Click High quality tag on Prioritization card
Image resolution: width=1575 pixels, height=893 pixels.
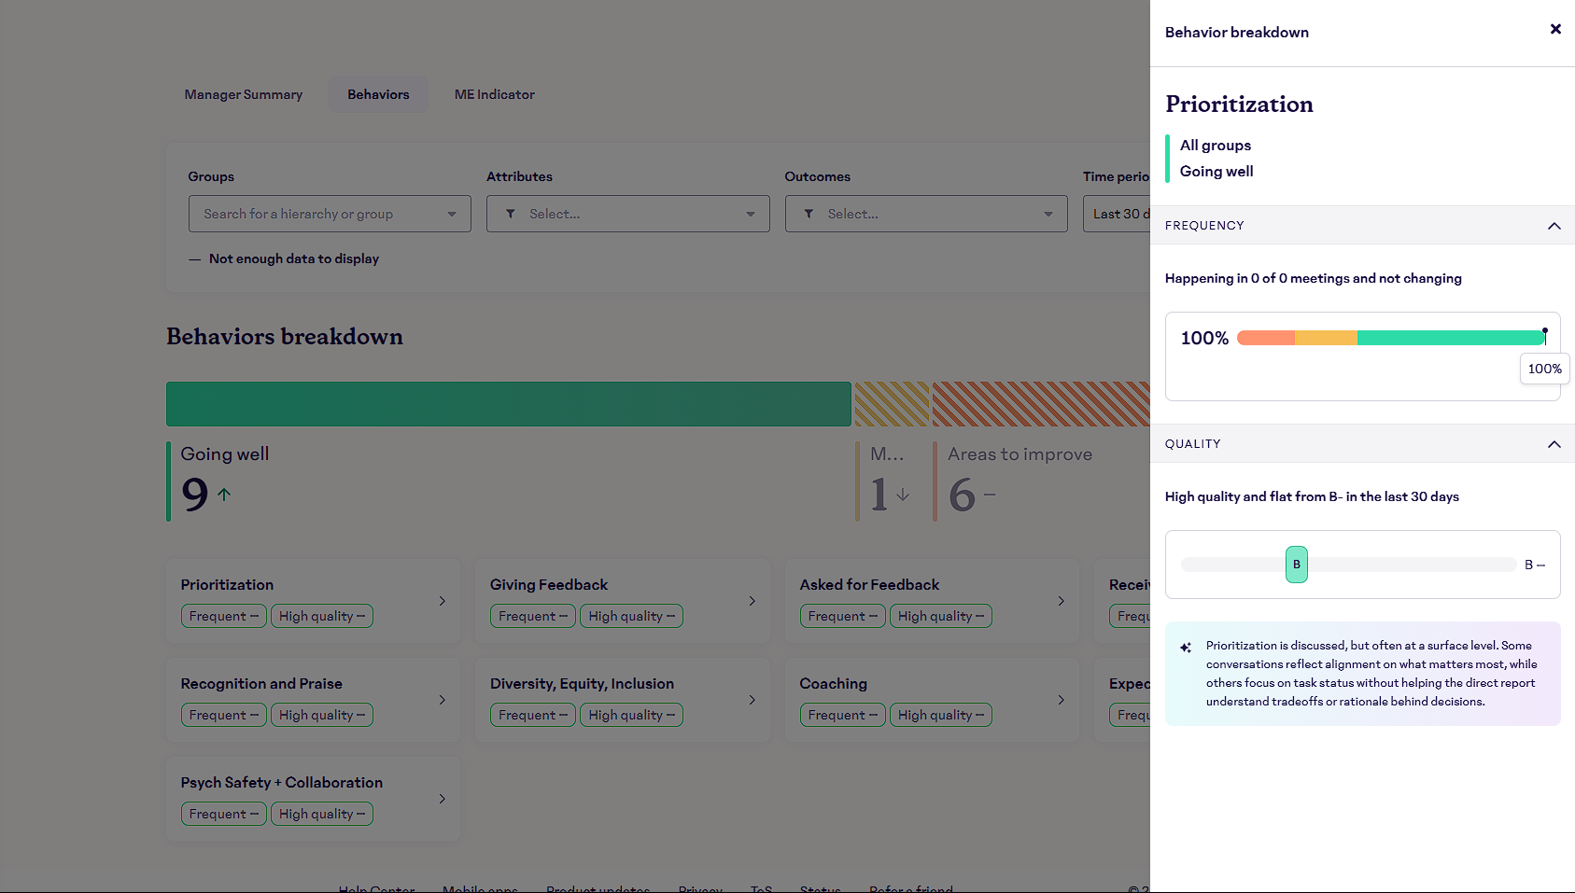point(322,616)
